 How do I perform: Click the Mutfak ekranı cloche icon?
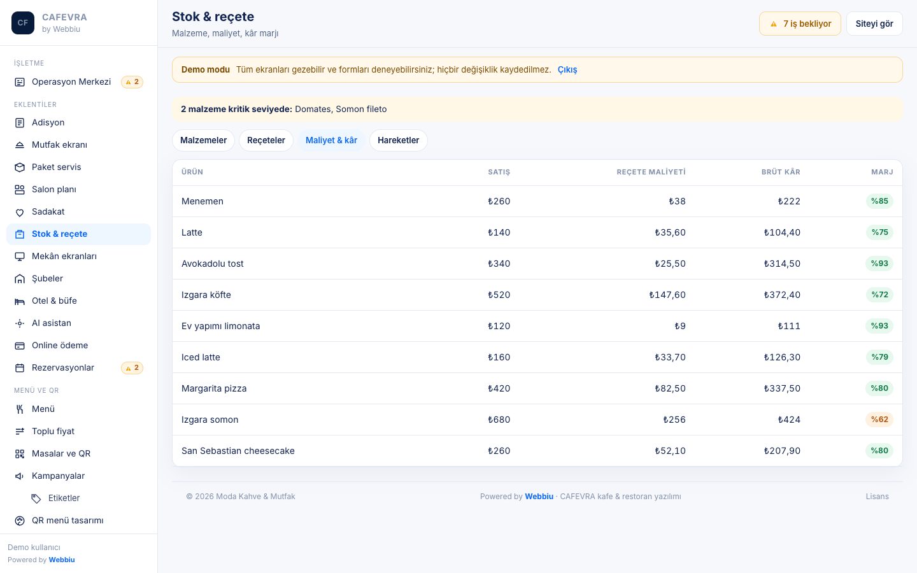click(x=20, y=145)
